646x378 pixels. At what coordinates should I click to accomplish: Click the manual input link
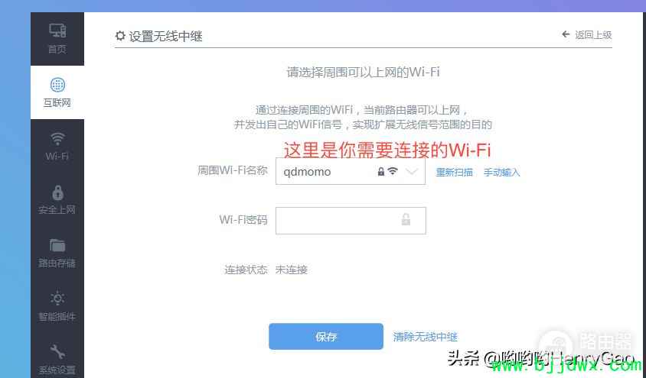coord(501,172)
